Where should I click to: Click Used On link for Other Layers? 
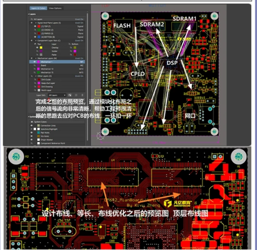click(79, 76)
